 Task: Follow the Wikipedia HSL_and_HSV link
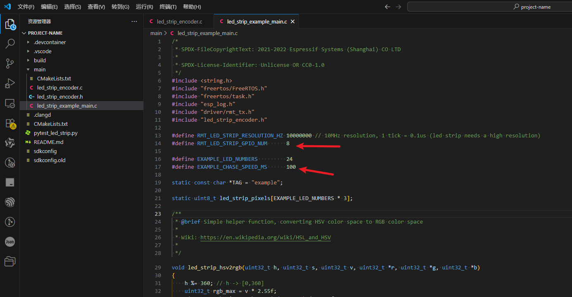pyautogui.click(x=265, y=238)
